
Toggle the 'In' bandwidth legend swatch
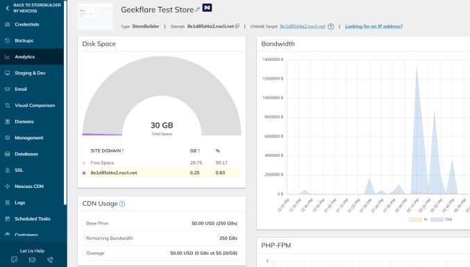pyautogui.click(x=415, y=219)
